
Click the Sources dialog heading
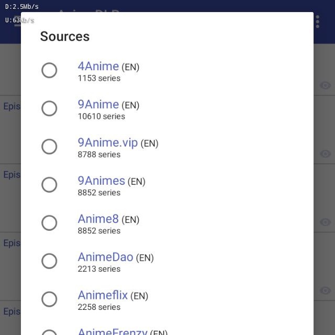point(65,36)
